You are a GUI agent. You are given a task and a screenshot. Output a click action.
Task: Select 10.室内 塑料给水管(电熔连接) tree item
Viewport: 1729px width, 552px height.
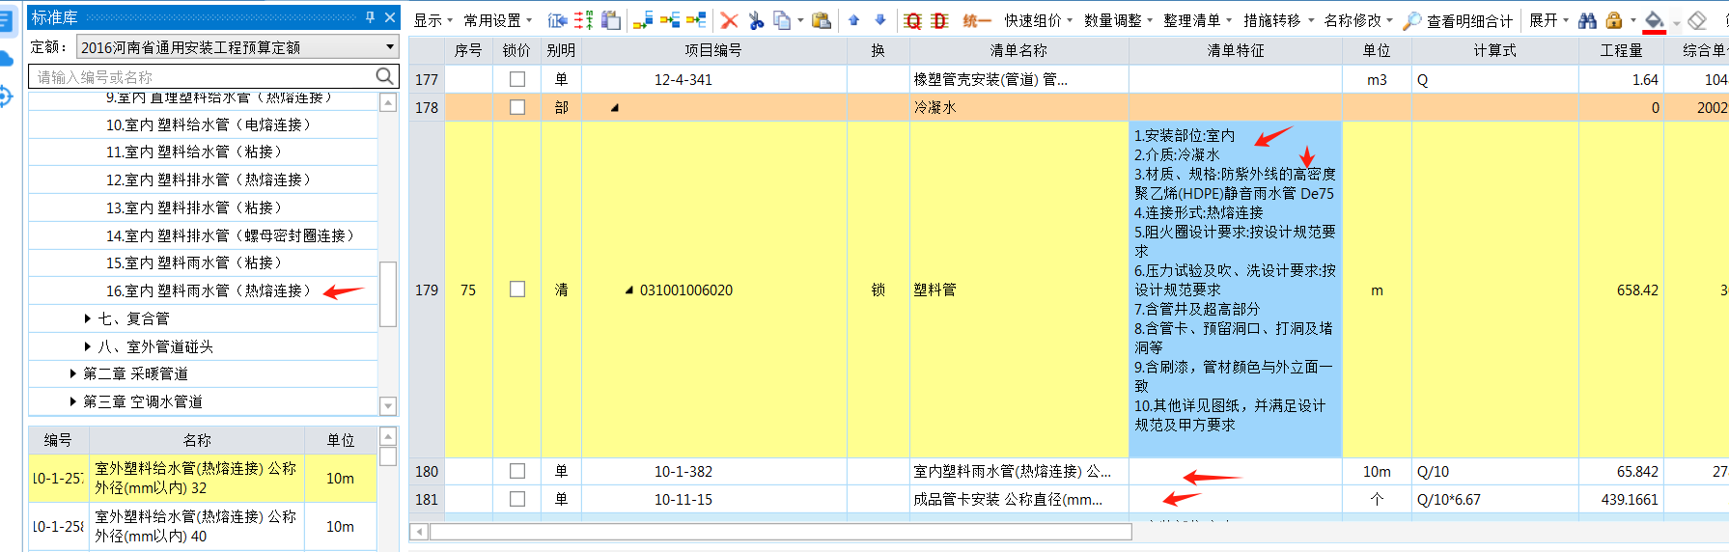(209, 124)
